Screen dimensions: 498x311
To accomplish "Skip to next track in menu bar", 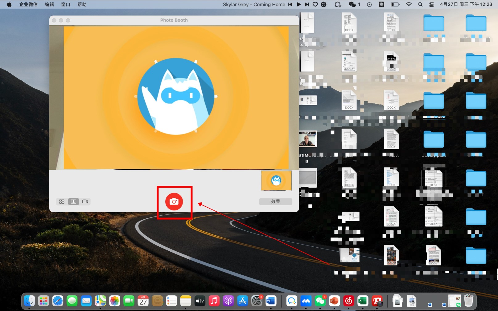I will coord(307,4).
